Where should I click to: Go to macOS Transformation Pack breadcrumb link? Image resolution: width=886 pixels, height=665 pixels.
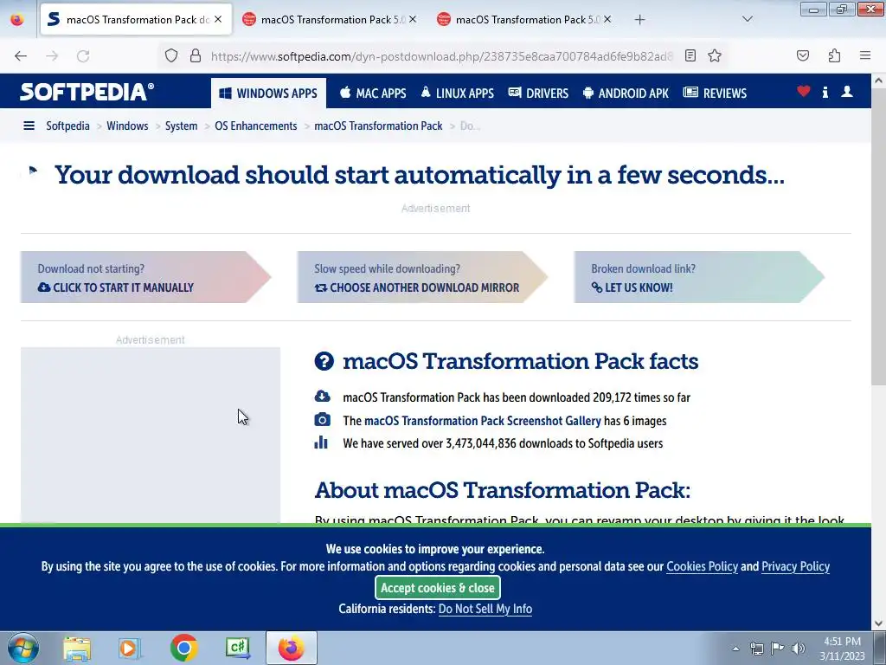[378, 126]
